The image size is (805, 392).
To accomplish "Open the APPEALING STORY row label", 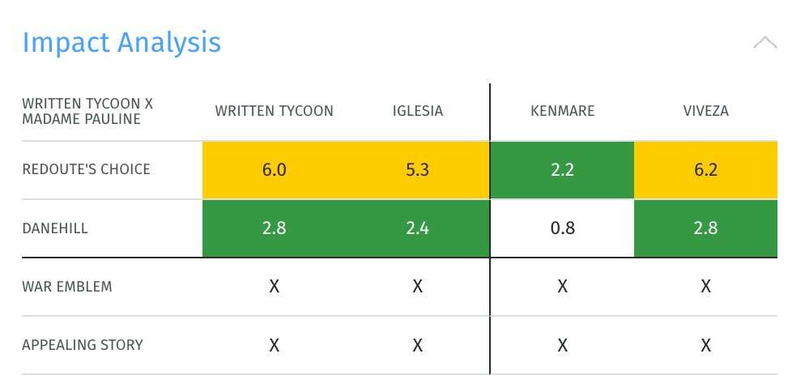I will coord(83,345).
